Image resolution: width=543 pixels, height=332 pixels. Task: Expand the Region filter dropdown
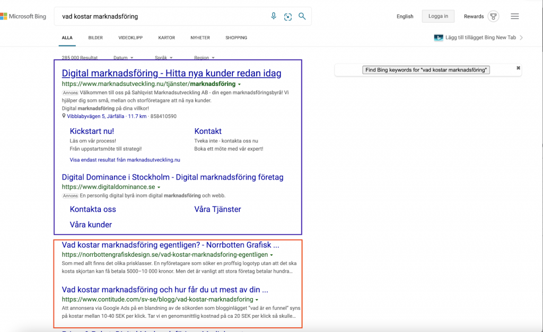tap(204, 57)
